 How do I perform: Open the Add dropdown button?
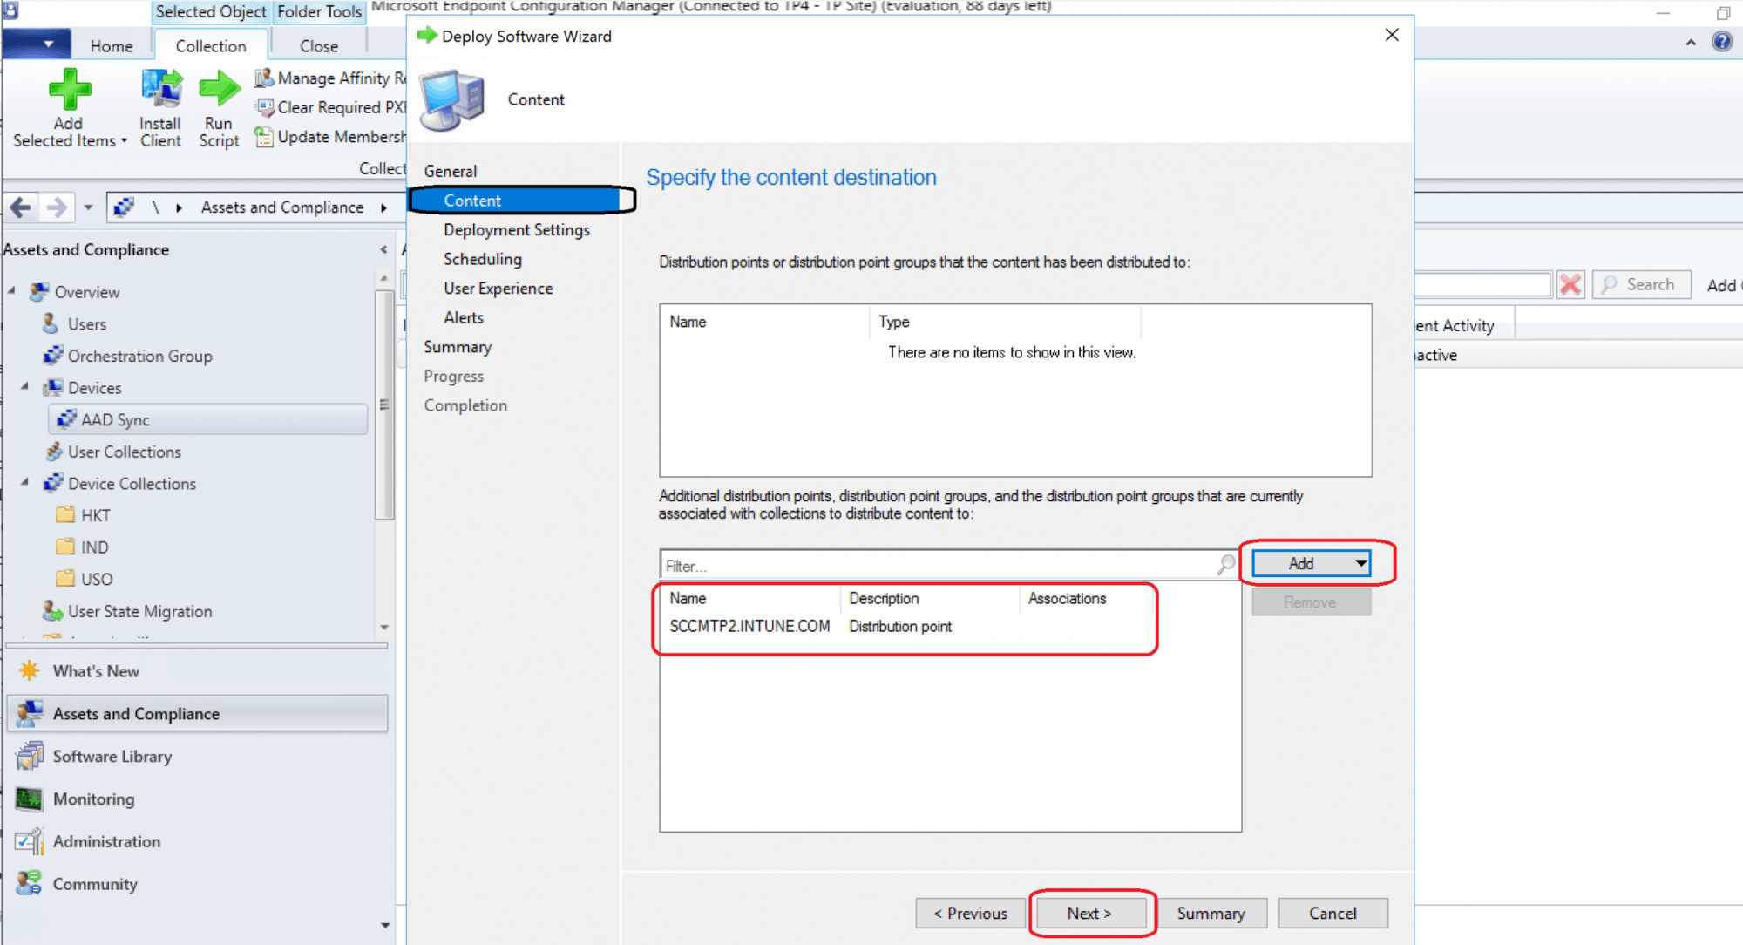1360,563
